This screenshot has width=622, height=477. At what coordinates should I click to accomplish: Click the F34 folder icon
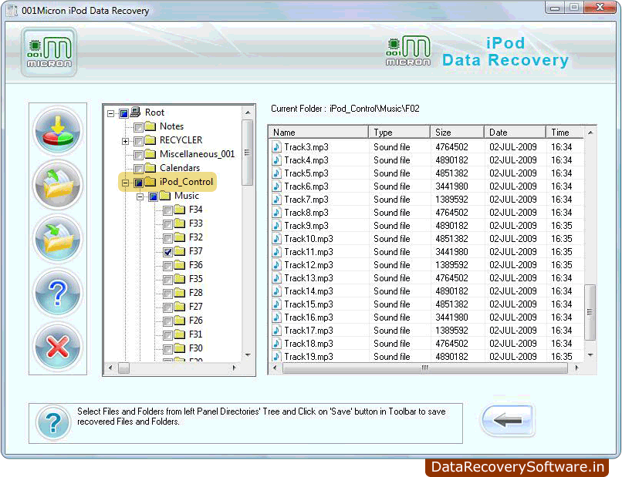click(180, 210)
